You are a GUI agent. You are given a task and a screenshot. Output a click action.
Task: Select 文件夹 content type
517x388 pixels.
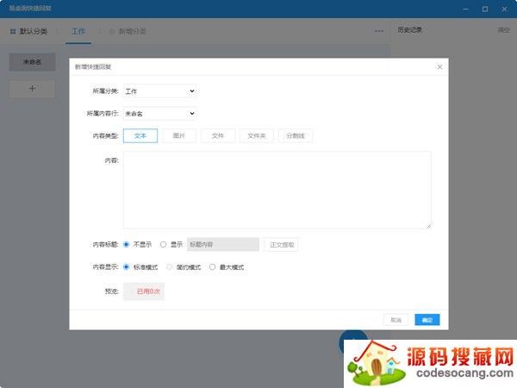tap(257, 135)
